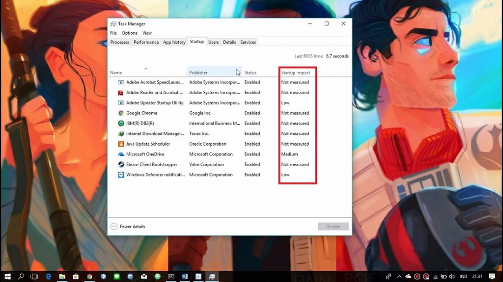Select the Internet Download Manager icon
This screenshot has width=503, height=282.
click(x=121, y=134)
